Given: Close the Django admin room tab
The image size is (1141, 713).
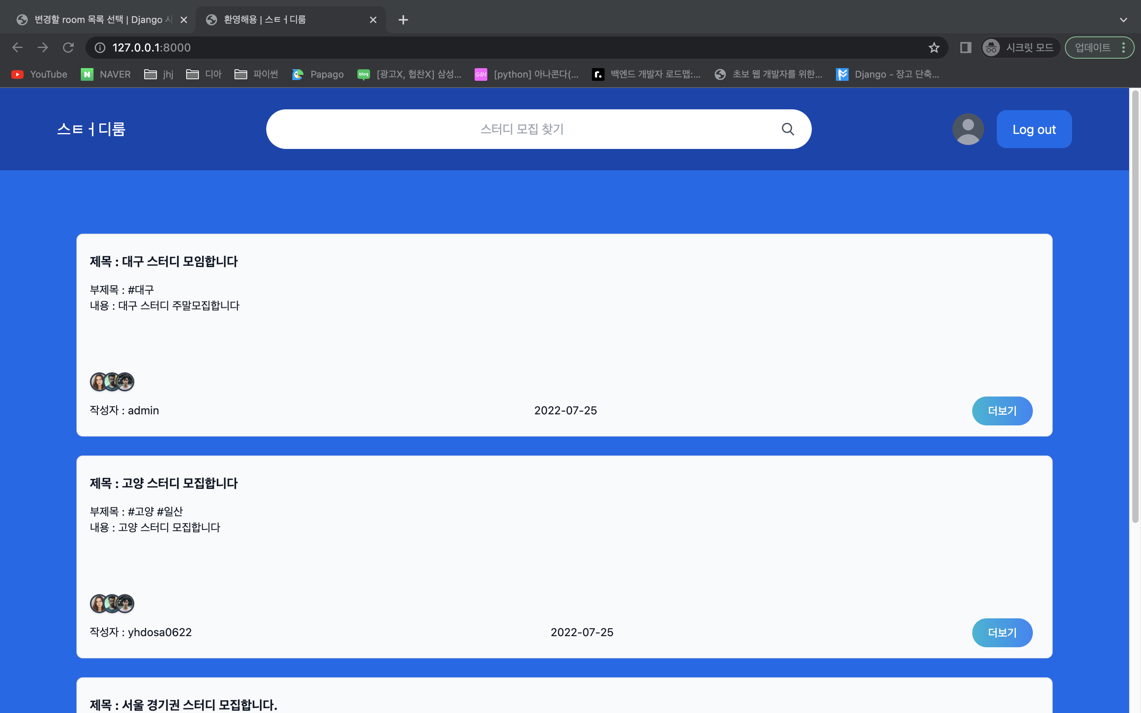Looking at the screenshot, I should (184, 20).
